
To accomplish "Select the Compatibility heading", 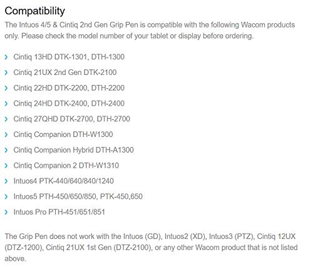I will [x=35, y=11].
